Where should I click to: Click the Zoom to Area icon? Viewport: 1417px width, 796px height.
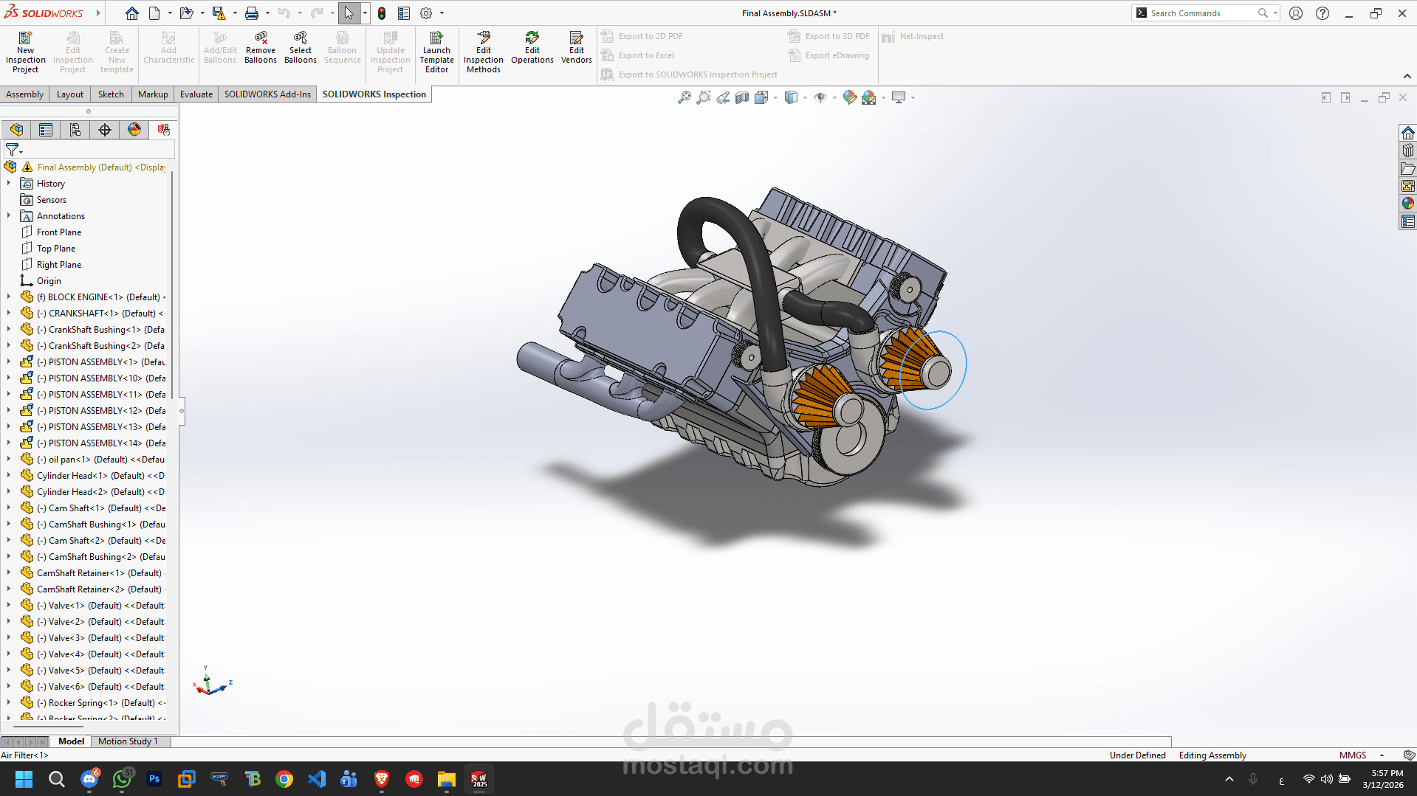(704, 97)
